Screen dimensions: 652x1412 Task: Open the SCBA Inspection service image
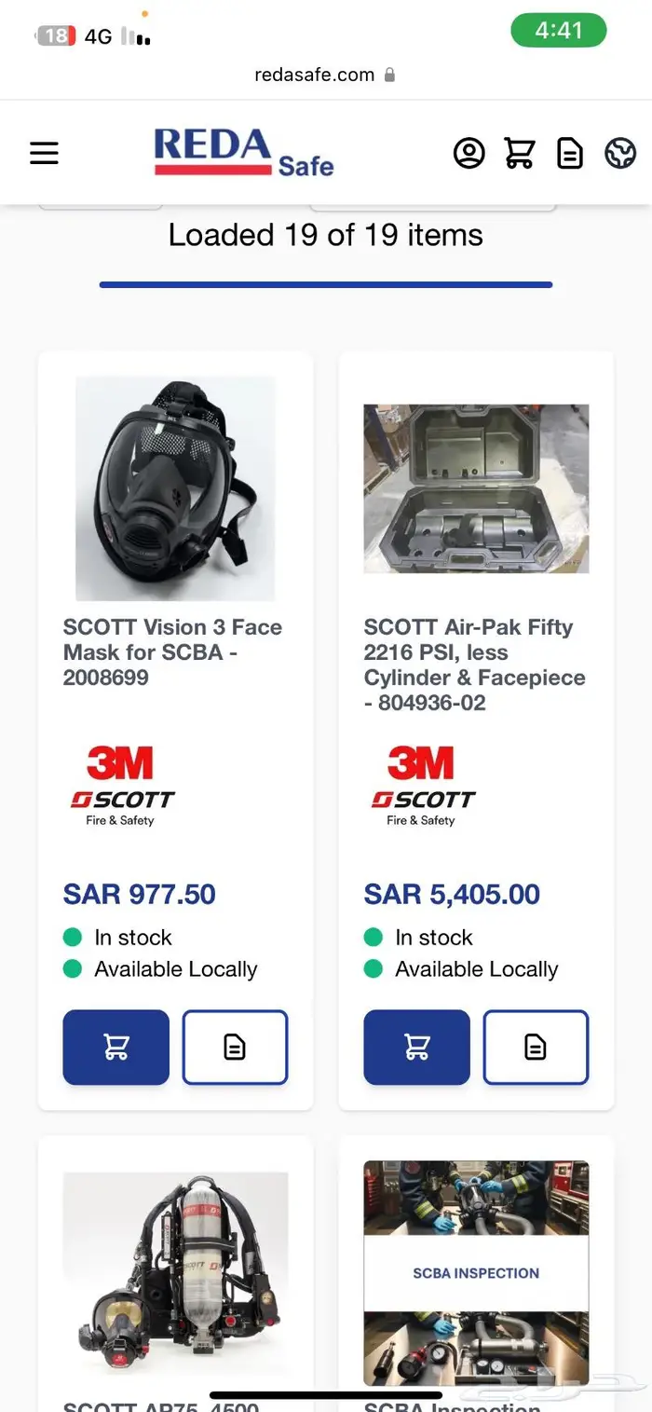coord(476,1272)
